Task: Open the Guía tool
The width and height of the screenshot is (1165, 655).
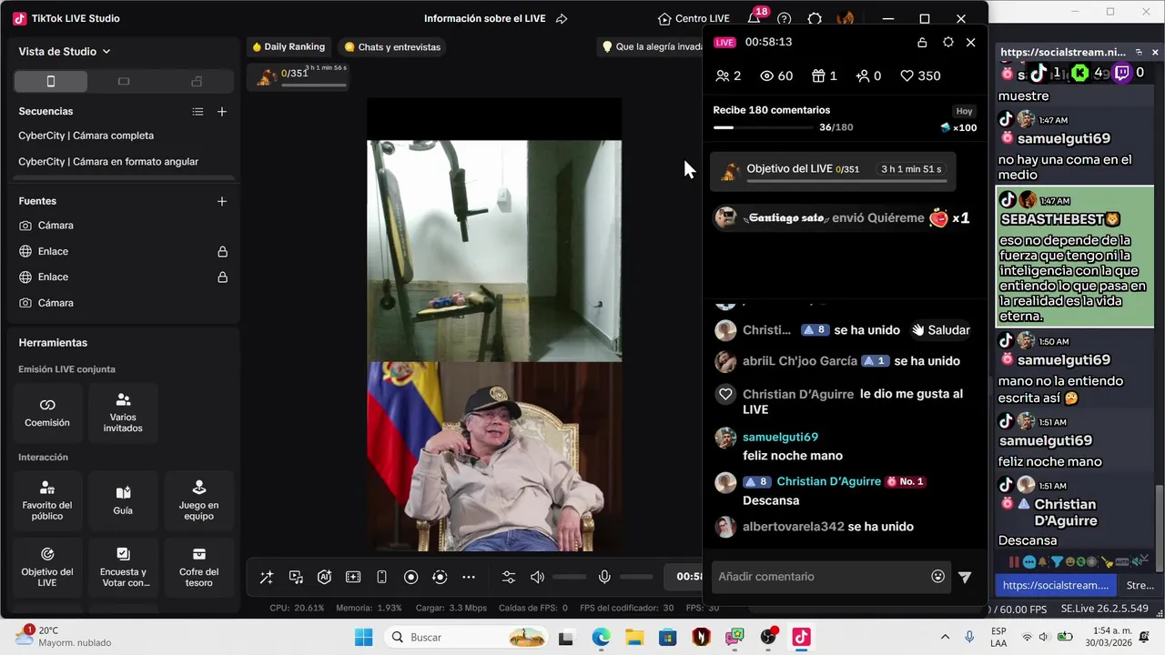Action: [123, 500]
